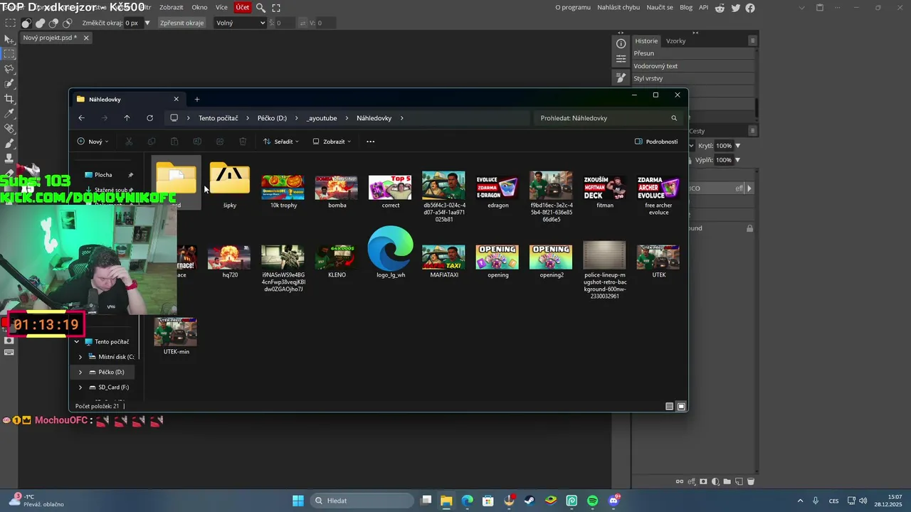
Task: Open the Nový dropdown in Explorer
Action: click(x=93, y=142)
